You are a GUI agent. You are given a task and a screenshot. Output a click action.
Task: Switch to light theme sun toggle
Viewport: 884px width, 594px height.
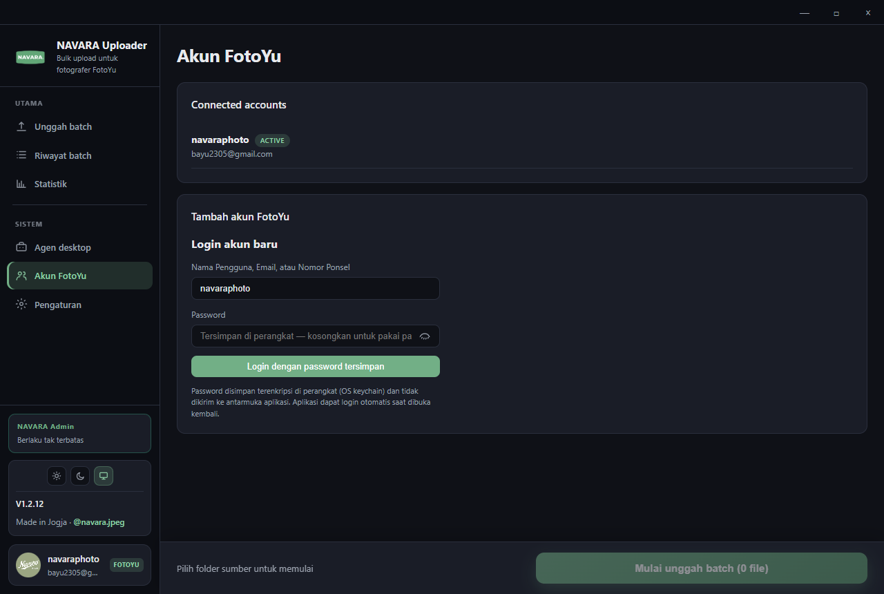(x=57, y=476)
